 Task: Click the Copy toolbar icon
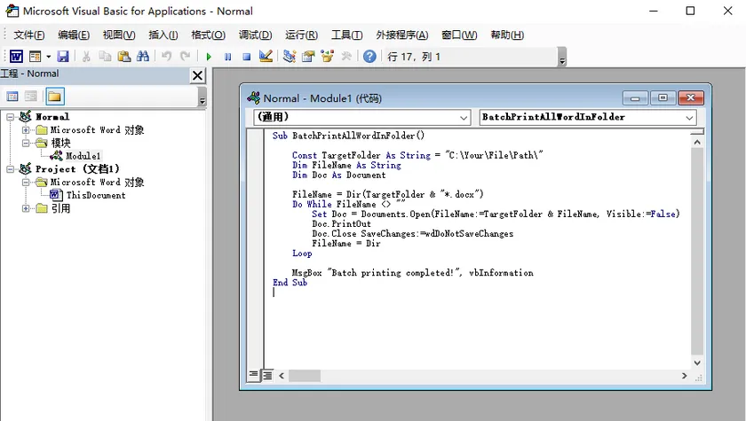click(105, 57)
